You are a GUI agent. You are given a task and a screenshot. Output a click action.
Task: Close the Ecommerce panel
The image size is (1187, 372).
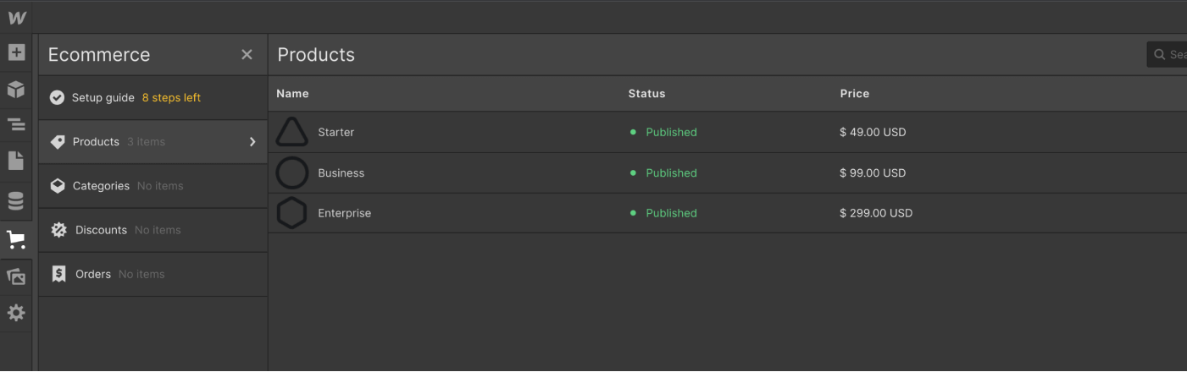[247, 55]
